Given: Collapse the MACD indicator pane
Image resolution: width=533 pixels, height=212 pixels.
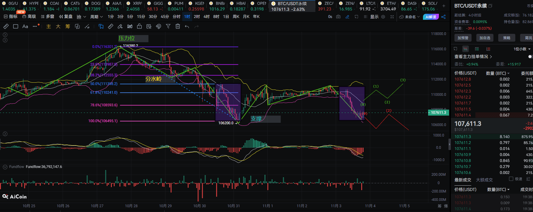Looking at the screenshot, I should [x=5, y=134].
